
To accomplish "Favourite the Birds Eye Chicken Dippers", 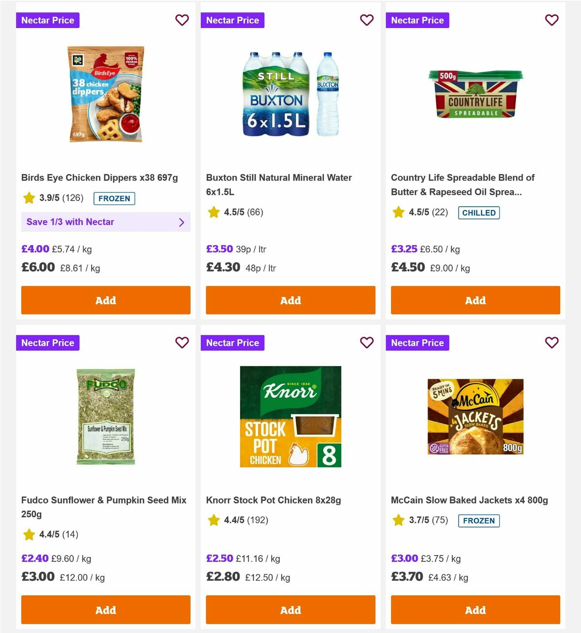I will coord(182,20).
